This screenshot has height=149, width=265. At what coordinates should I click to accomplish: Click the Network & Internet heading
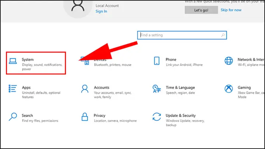251,60
